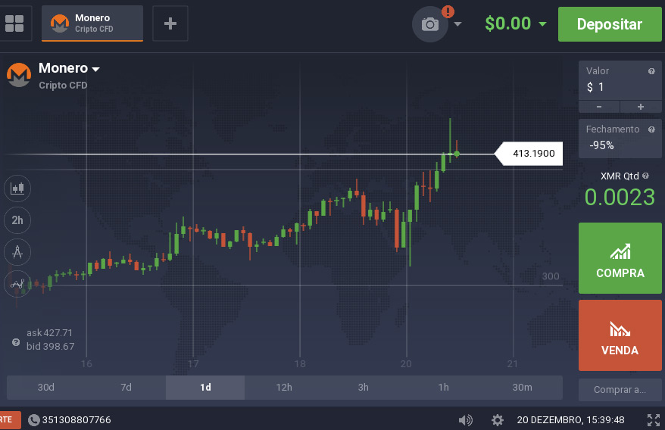
Task: Select the 12h time range tab
Action: [284, 387]
